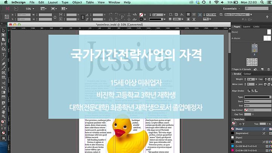Screen dimensions: 272x153
Task: Open the Stroke panel Type dropdown
Action: pyautogui.click(x=258, y=97)
